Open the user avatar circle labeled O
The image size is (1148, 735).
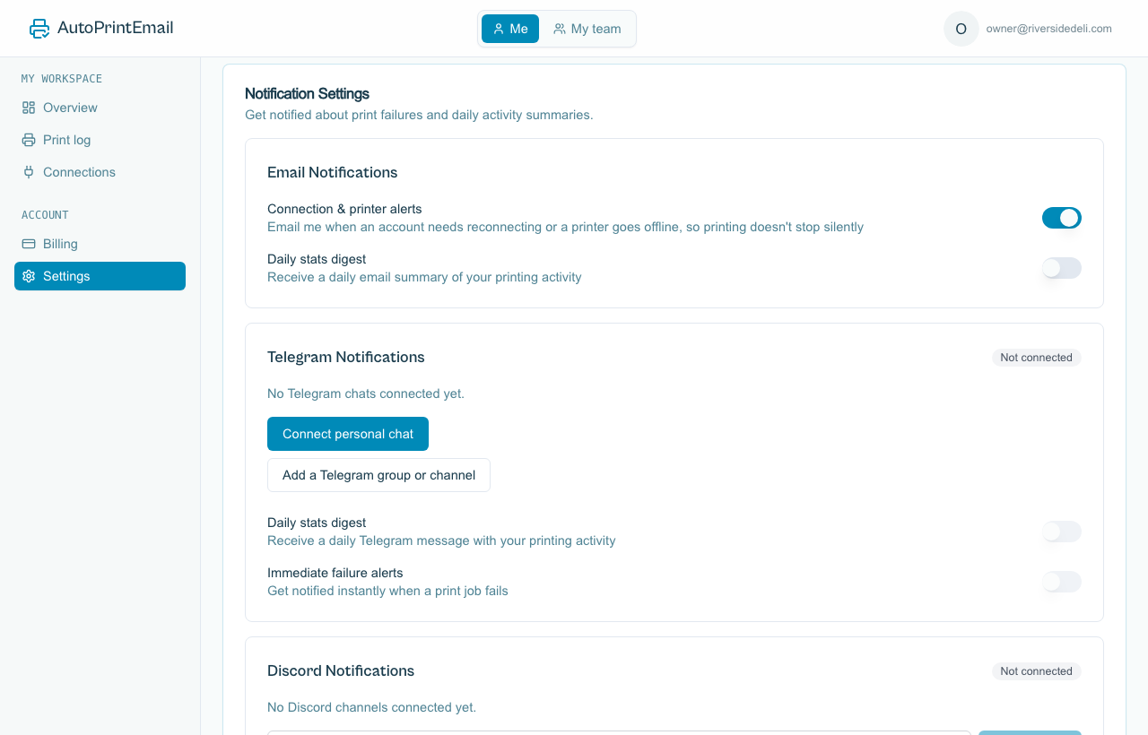click(961, 29)
